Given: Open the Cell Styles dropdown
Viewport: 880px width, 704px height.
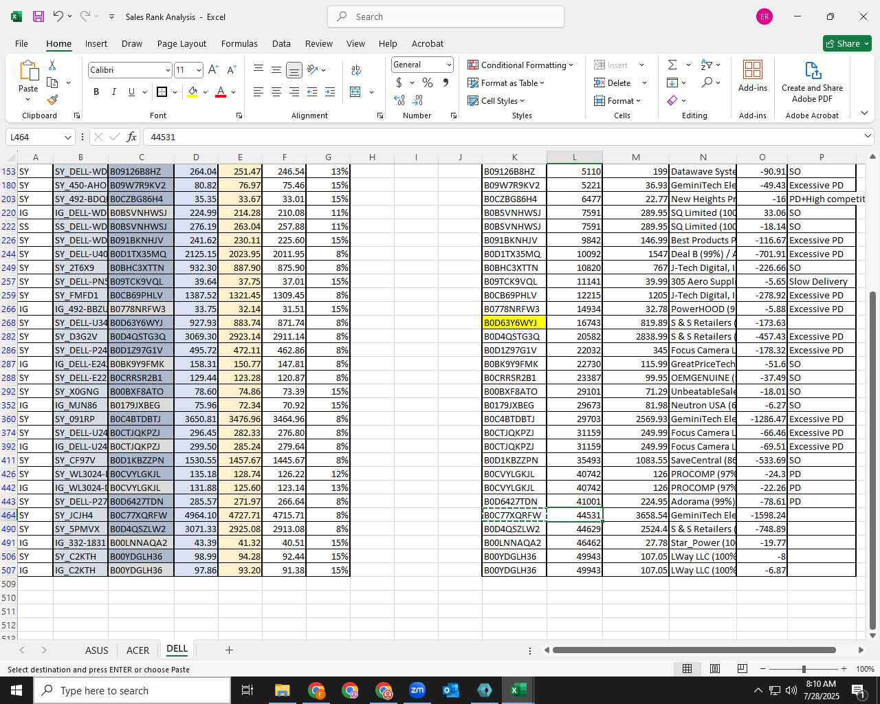Looking at the screenshot, I should [496, 100].
